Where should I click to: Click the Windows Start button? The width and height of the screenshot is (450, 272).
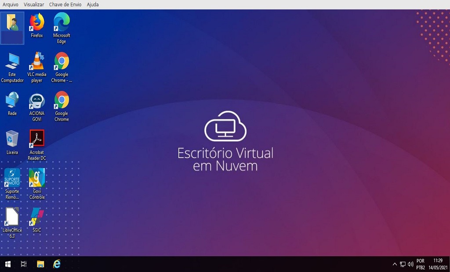click(x=7, y=264)
